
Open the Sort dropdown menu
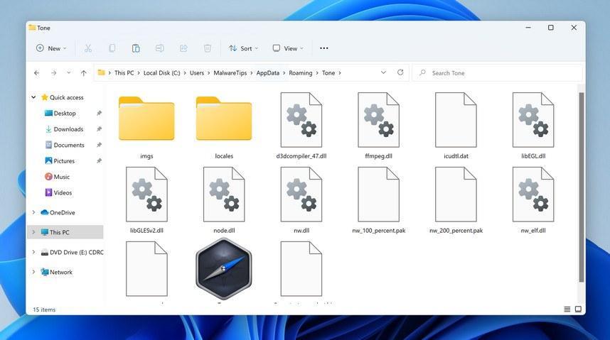(x=243, y=48)
